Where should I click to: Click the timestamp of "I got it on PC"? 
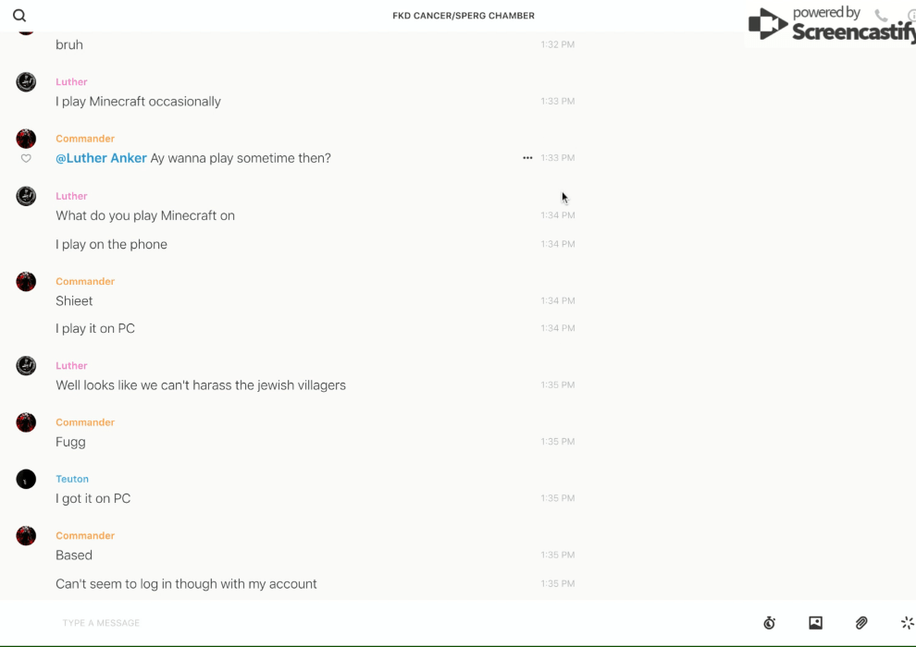(x=558, y=499)
